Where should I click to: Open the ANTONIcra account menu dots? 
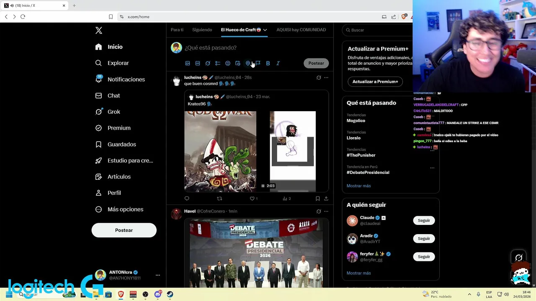click(x=158, y=275)
